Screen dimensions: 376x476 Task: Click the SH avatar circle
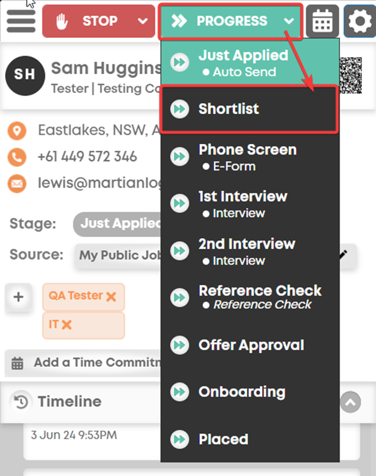point(25,75)
